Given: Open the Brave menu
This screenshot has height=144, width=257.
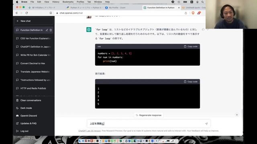Looking at the screenshot, I should pos(24,2).
